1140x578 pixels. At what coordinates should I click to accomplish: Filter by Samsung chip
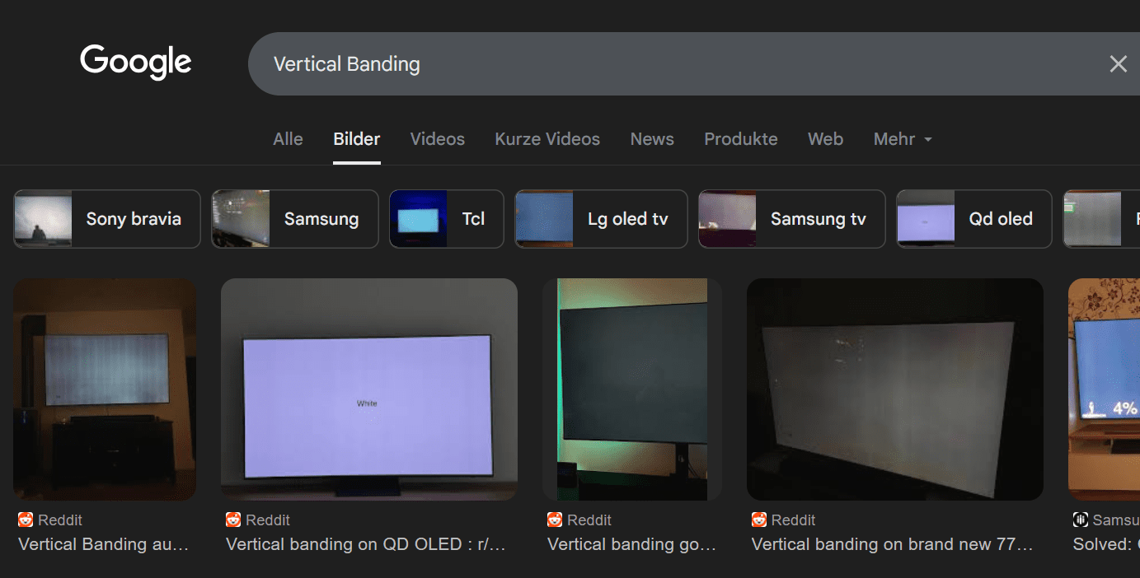point(295,219)
